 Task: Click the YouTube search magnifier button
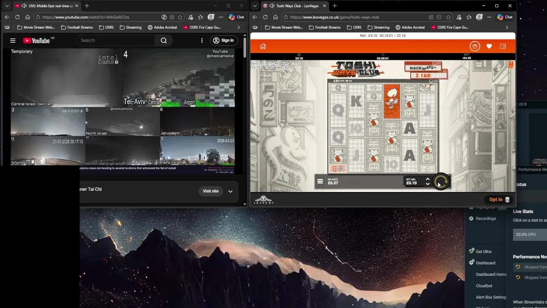(164, 40)
